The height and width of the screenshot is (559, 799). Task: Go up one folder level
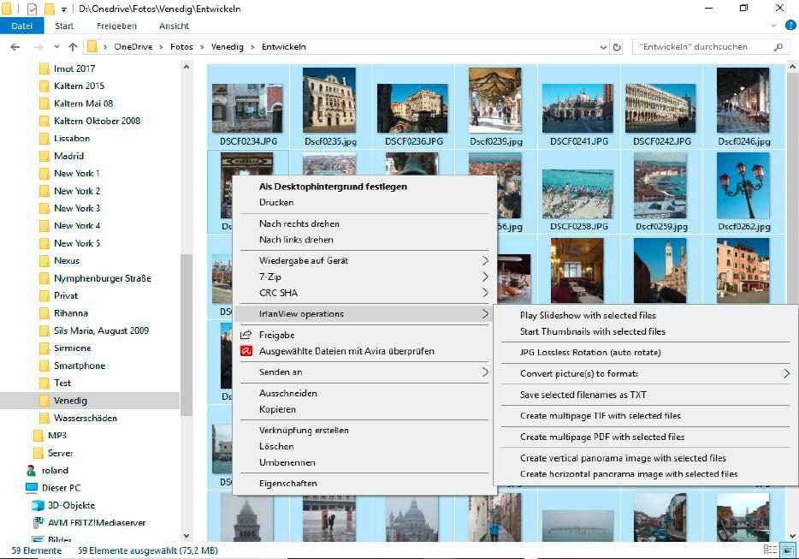click(x=73, y=47)
